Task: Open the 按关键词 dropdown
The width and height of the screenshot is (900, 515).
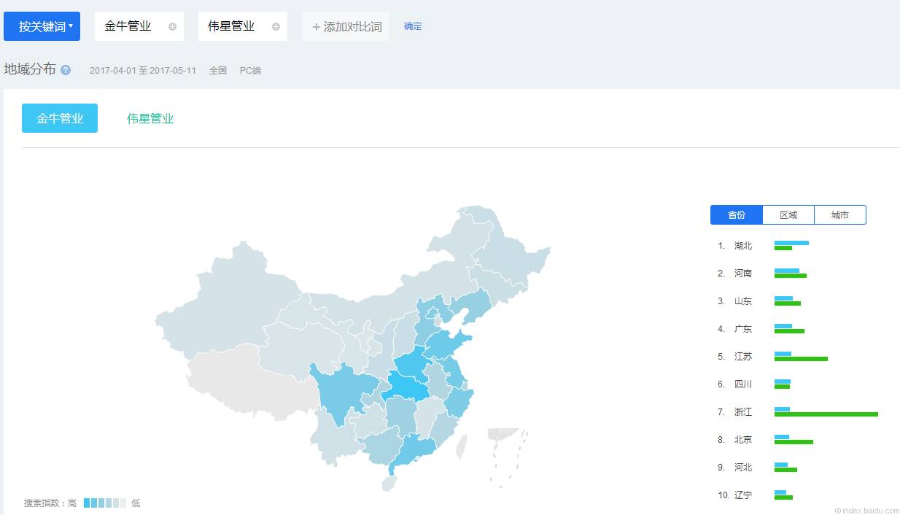Action: click(42, 26)
